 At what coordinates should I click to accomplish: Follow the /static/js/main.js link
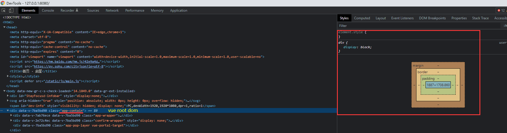click(x=62, y=81)
